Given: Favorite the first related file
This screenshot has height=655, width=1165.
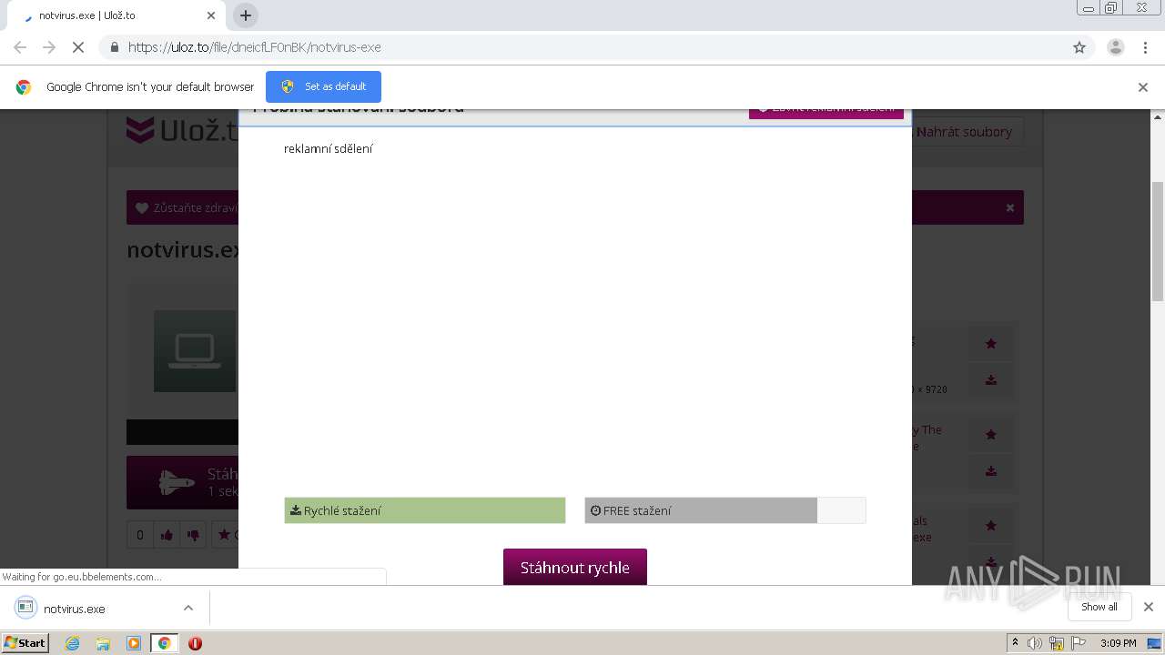Looking at the screenshot, I should (991, 344).
